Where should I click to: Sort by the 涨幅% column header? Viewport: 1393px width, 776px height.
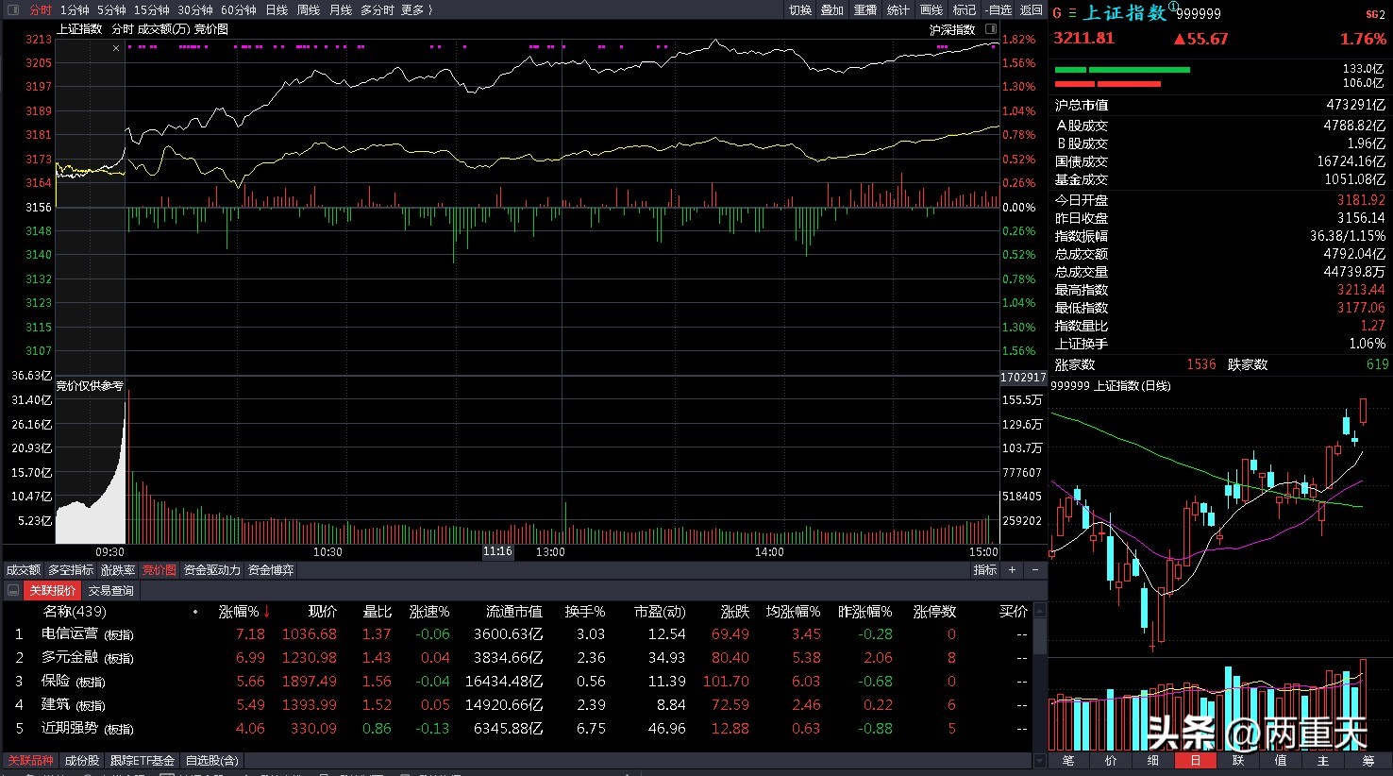pyautogui.click(x=243, y=612)
